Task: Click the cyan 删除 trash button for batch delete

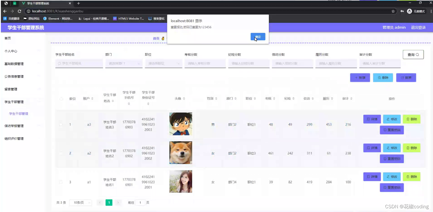Action: click(383, 77)
